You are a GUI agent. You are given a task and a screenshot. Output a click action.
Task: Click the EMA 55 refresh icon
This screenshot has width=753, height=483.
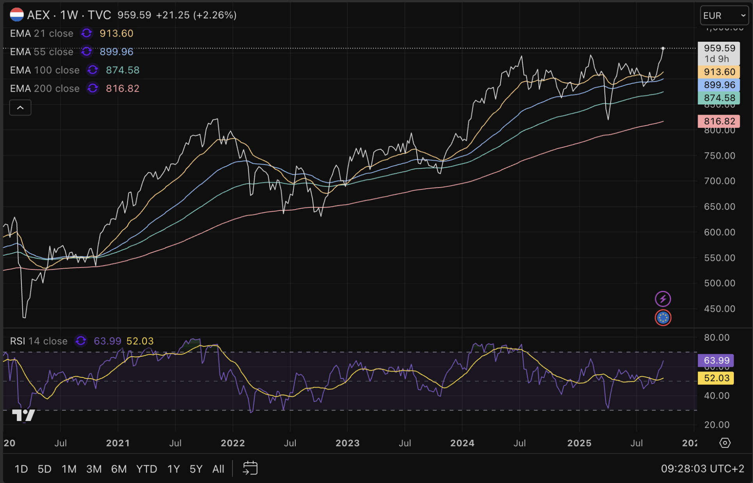tap(87, 52)
